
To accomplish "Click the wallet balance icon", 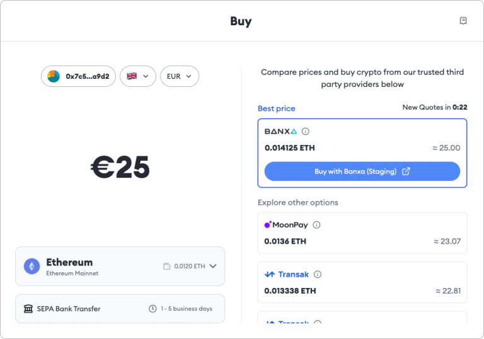I will (167, 267).
